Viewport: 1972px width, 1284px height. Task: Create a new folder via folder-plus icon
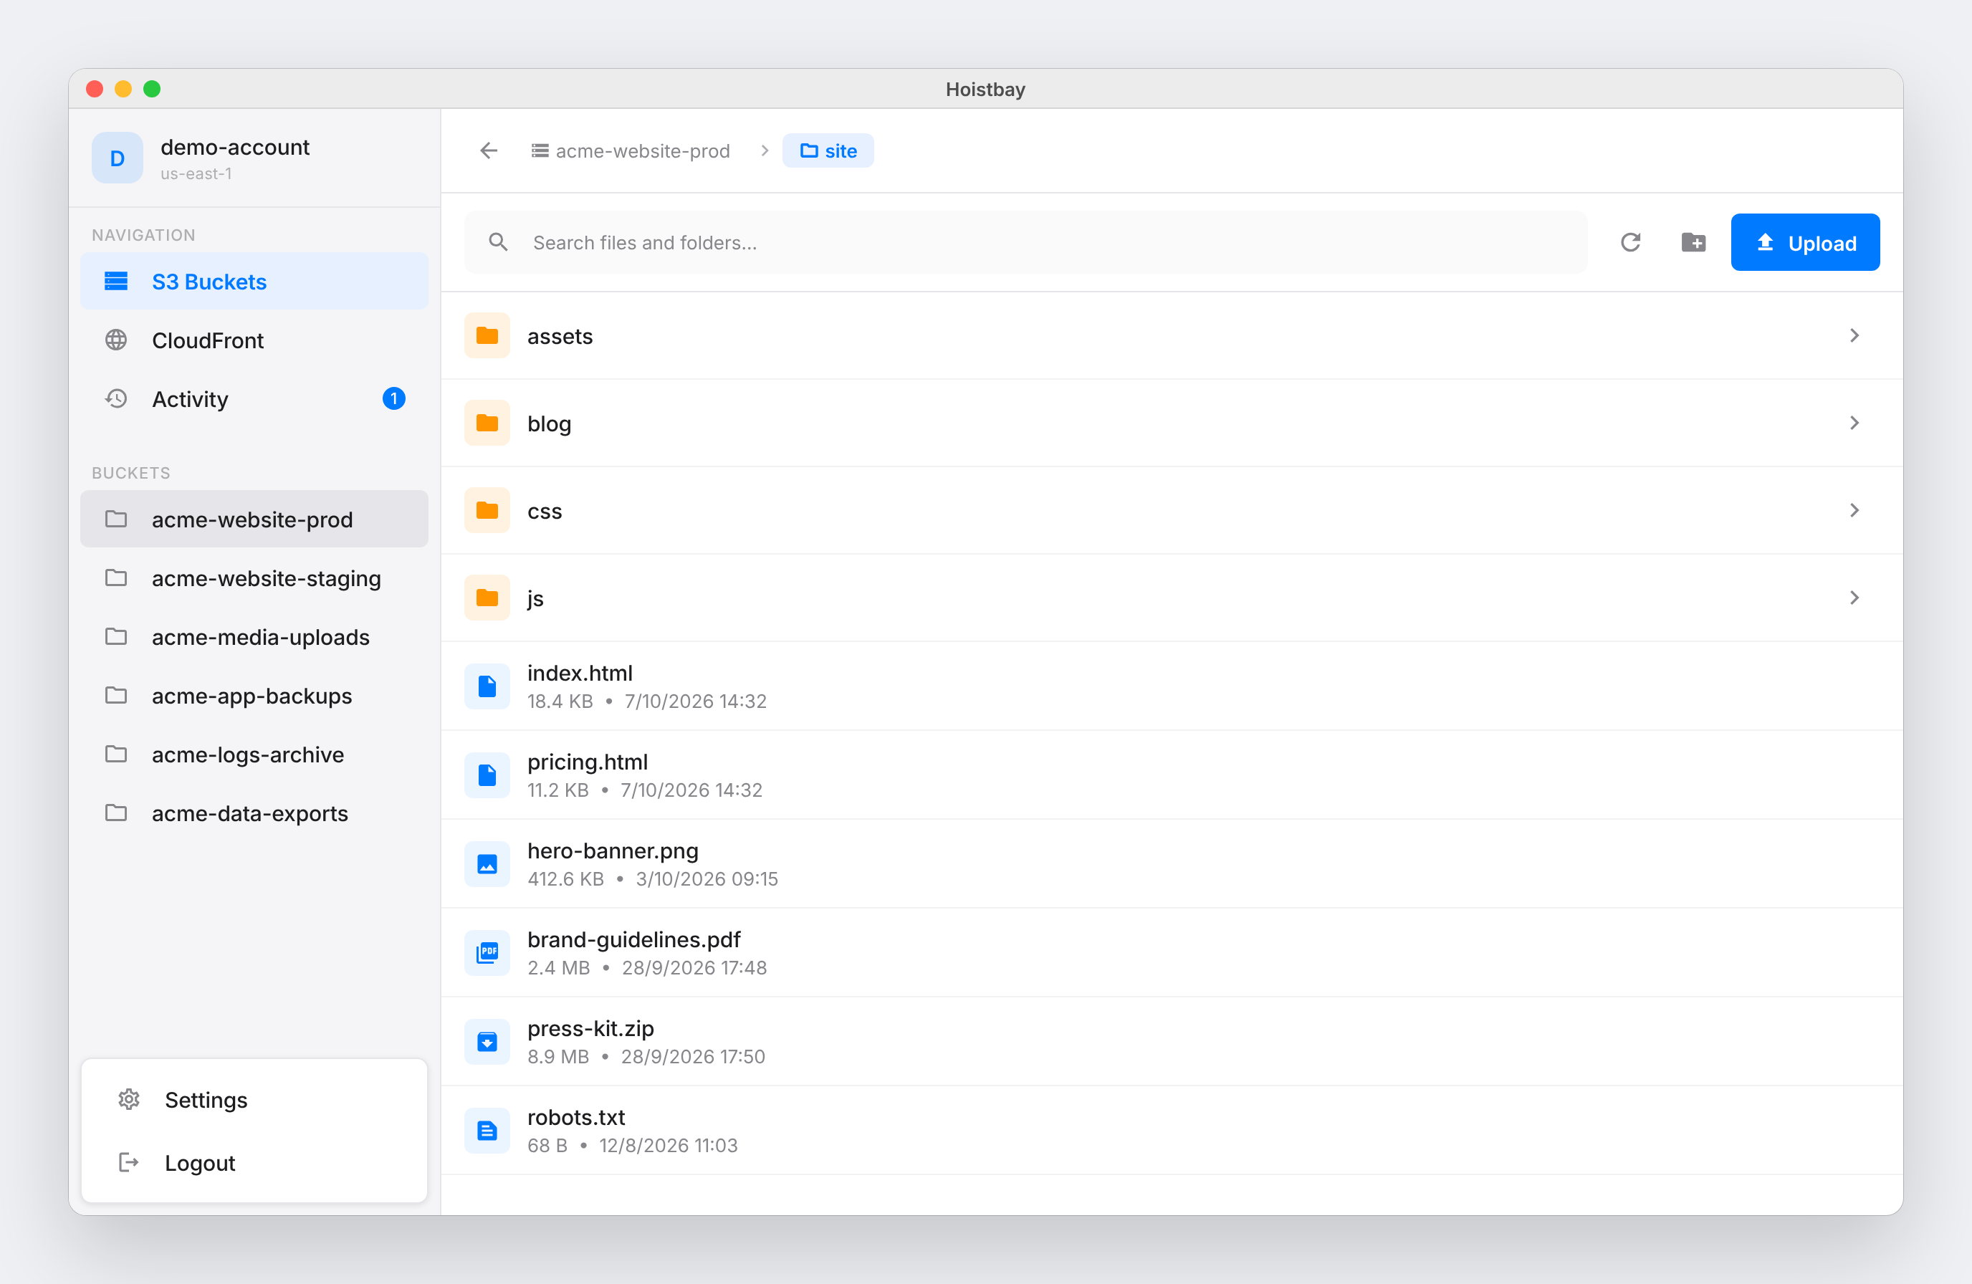(x=1693, y=243)
